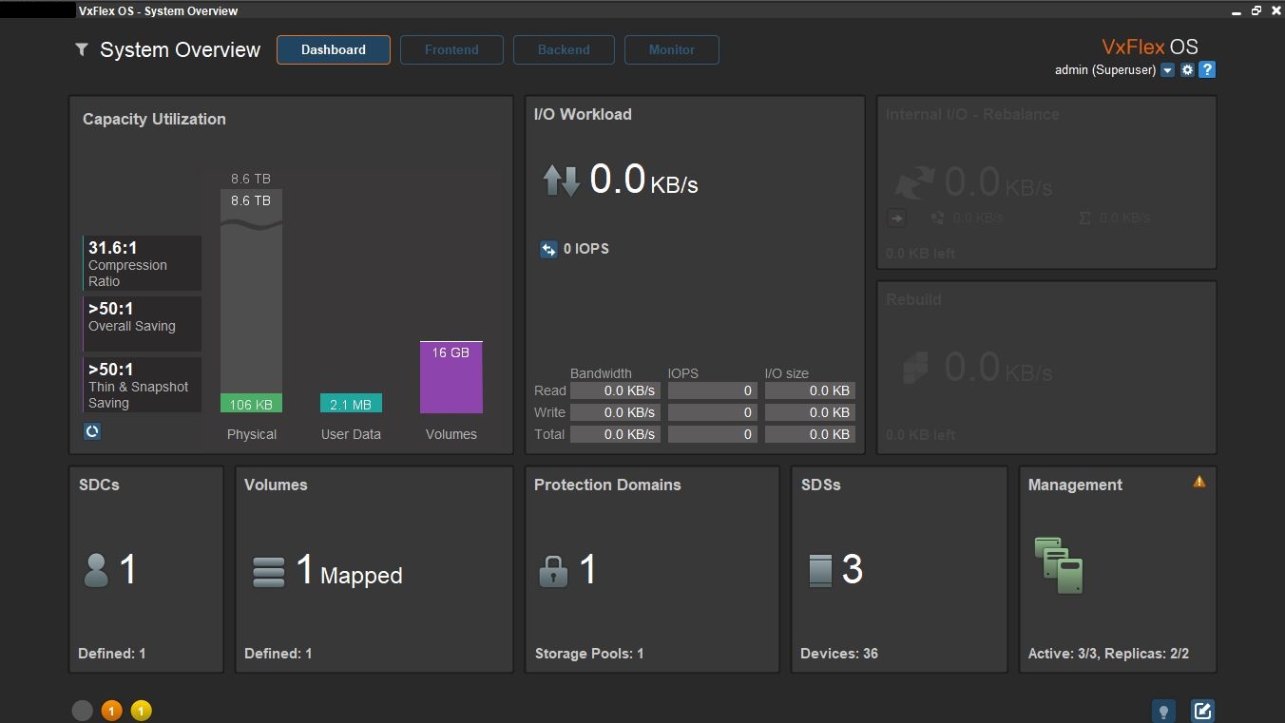Image resolution: width=1285 pixels, height=723 pixels.
Task: Click the edit dashboard icon in bottom-right
Action: pos(1201,710)
